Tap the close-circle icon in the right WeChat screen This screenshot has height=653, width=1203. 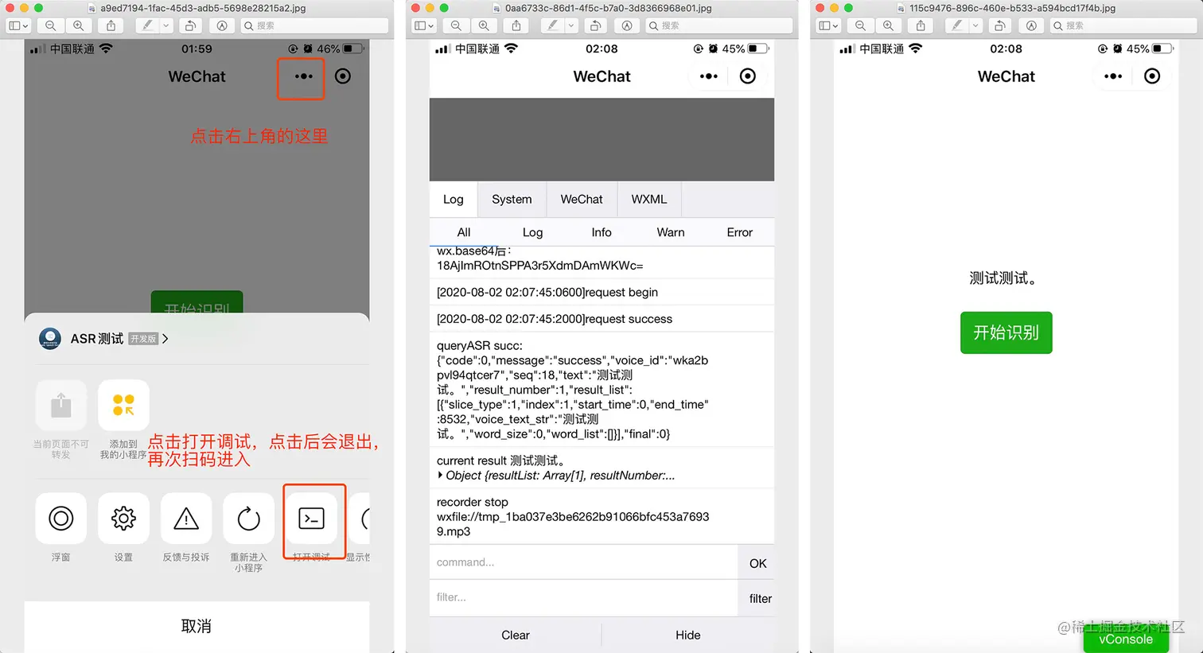tap(1152, 76)
